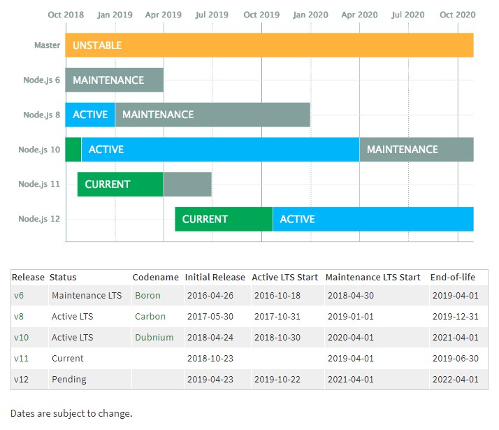The image size is (499, 430).
Task: Click the Codename column header
Action: [x=156, y=277]
